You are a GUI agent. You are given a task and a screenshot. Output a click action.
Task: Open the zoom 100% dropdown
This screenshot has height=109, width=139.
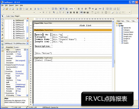(x=75, y=9)
